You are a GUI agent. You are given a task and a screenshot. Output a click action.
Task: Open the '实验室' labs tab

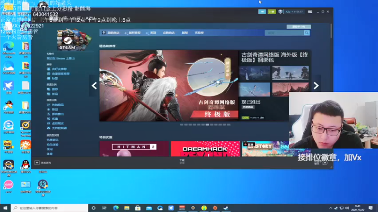(199, 33)
